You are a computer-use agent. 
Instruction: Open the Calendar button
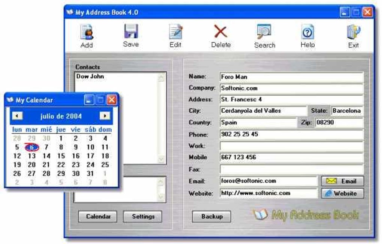(x=98, y=217)
